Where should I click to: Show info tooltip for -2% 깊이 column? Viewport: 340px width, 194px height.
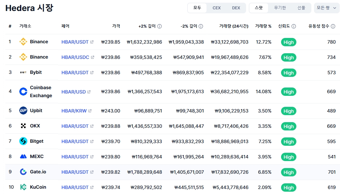click(x=201, y=26)
